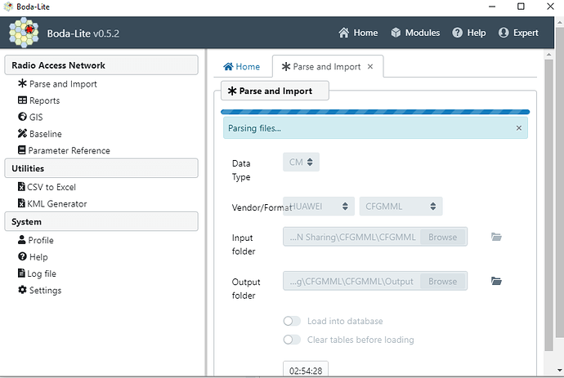Click the GIS globe icon
This screenshot has height=378, width=564.
coord(22,117)
